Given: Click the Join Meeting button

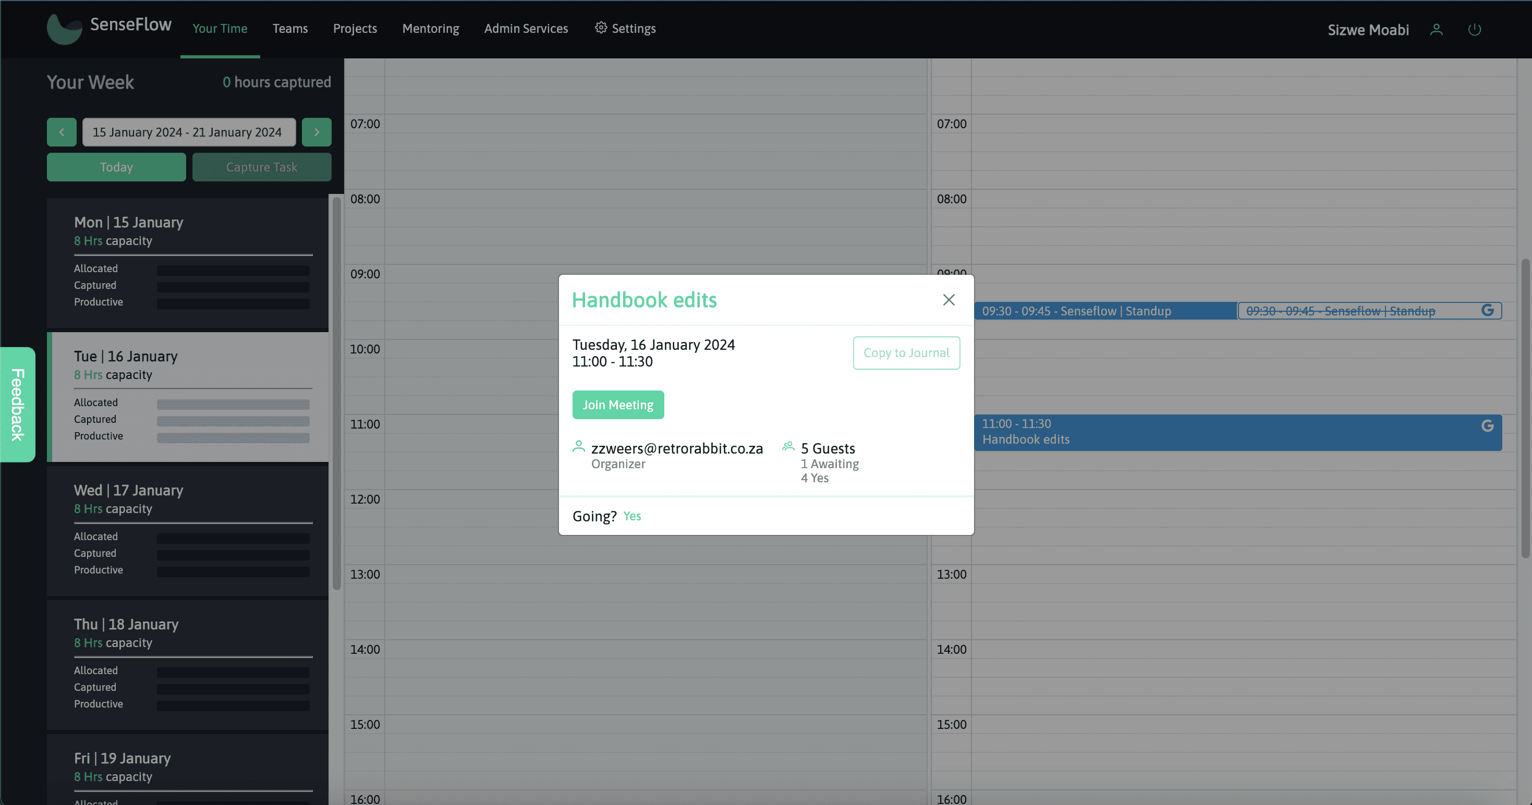Looking at the screenshot, I should click(x=618, y=405).
